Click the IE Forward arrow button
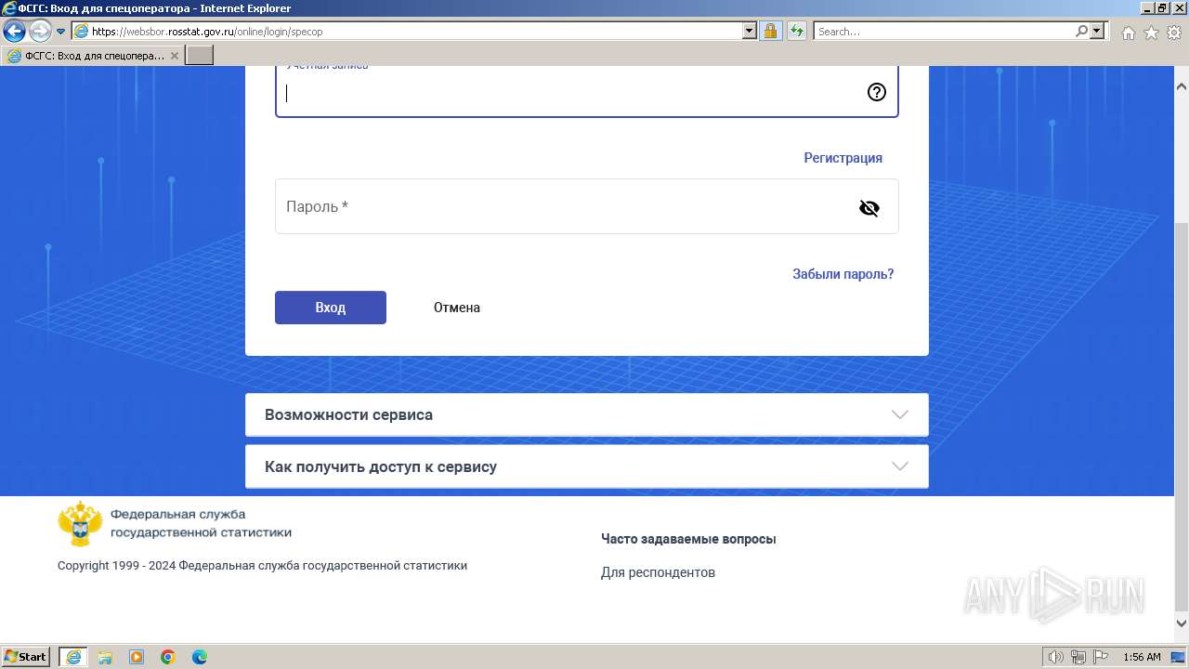 pyautogui.click(x=40, y=31)
